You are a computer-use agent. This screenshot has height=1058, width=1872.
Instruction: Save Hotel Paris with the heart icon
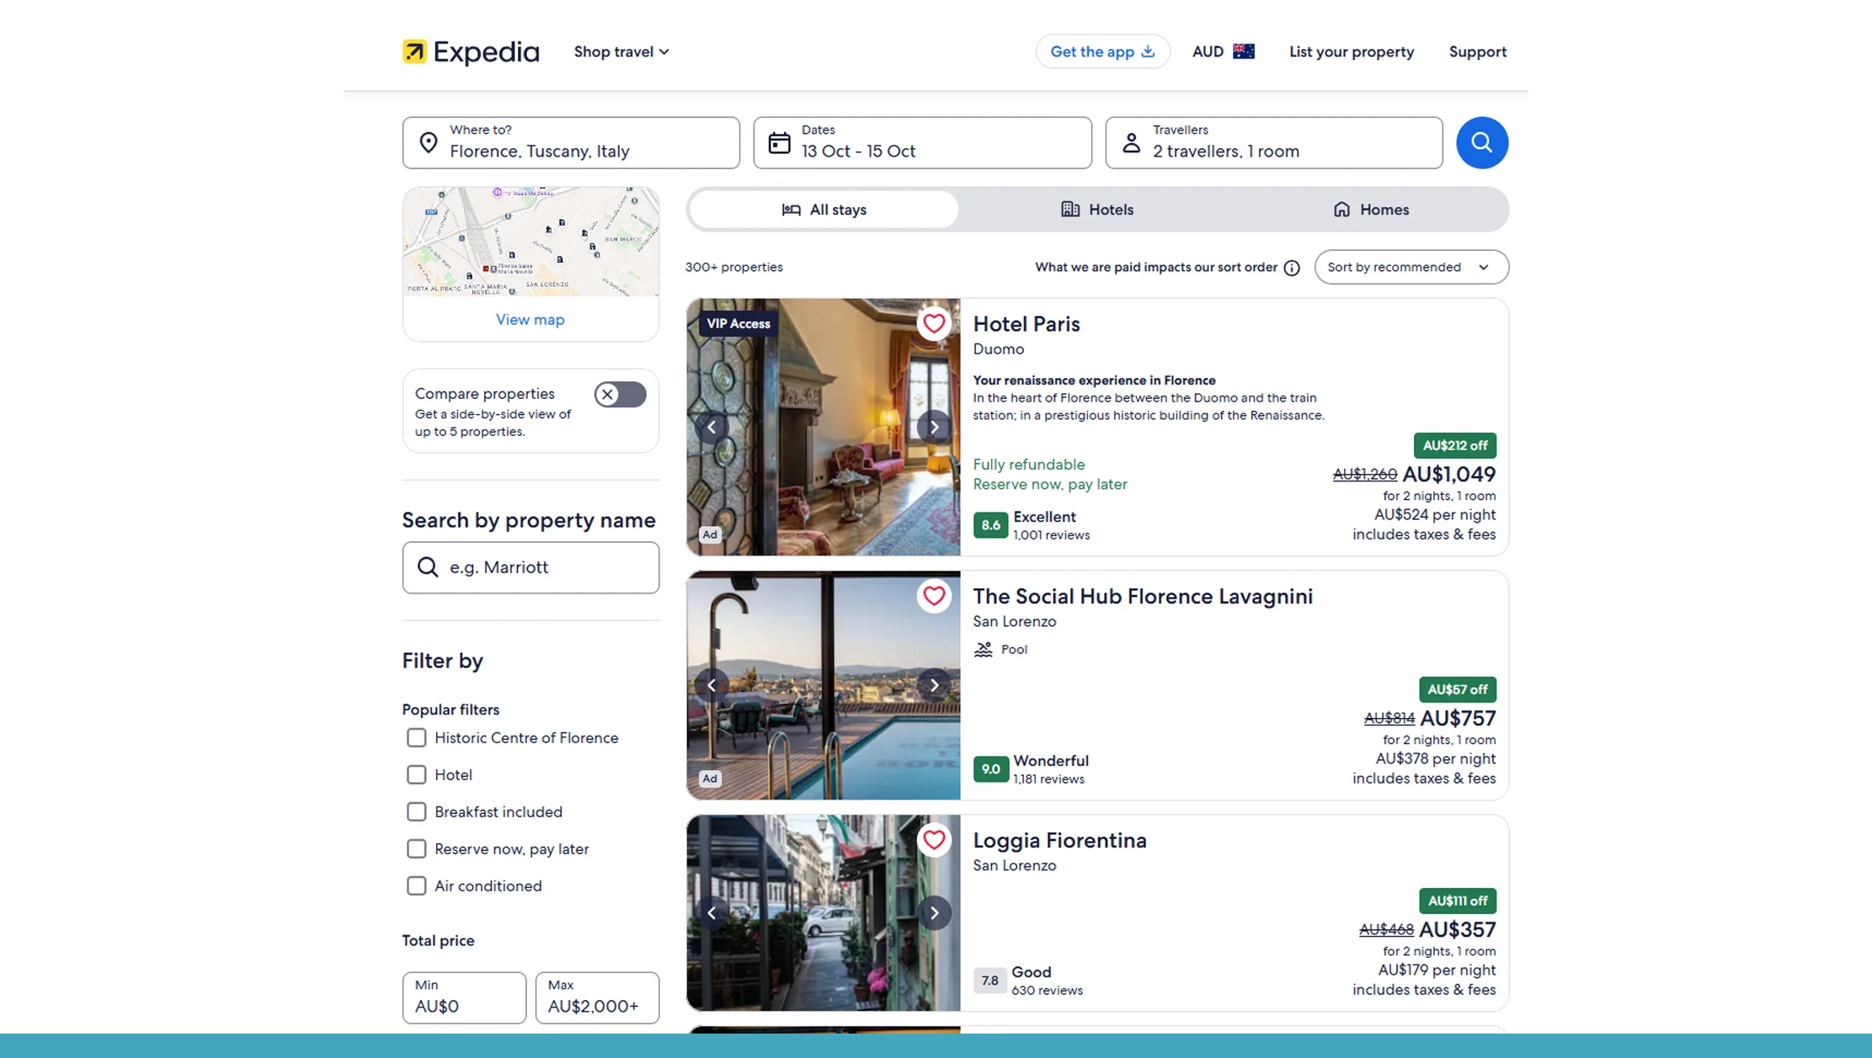pyautogui.click(x=934, y=323)
